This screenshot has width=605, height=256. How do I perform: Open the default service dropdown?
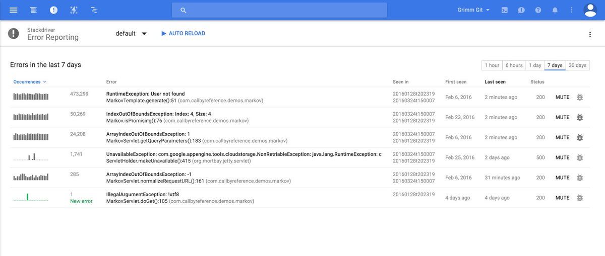pos(131,34)
